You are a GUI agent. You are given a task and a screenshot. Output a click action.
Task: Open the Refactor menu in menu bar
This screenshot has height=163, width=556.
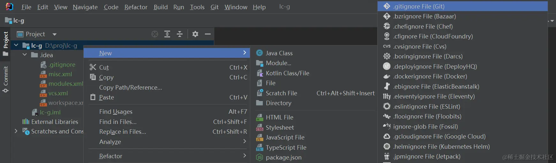(136, 7)
